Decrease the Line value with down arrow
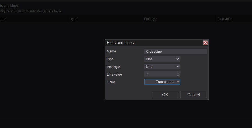The width and height of the screenshot is (252, 128). pyautogui.click(x=178, y=75)
